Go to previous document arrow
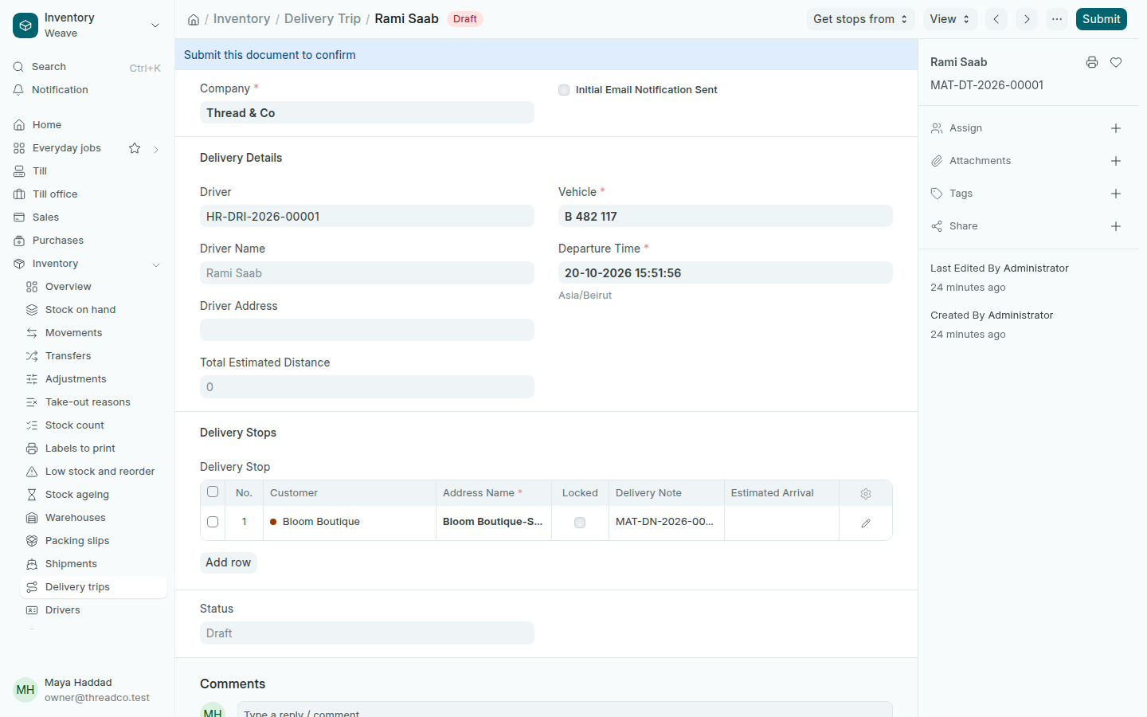The height and width of the screenshot is (717, 1147). 996,19
